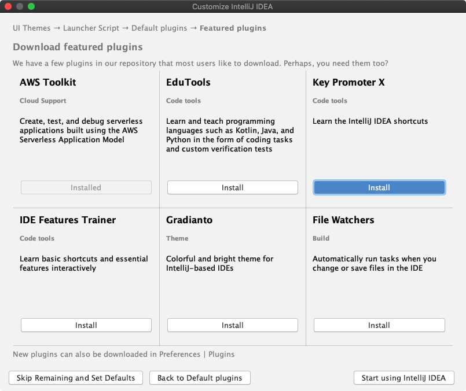Click the Build category label under File Watchers
The height and width of the screenshot is (391, 466).
[321, 238]
